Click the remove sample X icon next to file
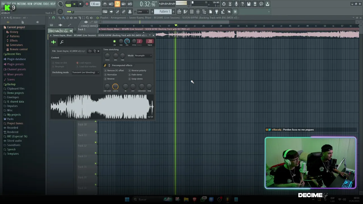 tap(98, 51)
